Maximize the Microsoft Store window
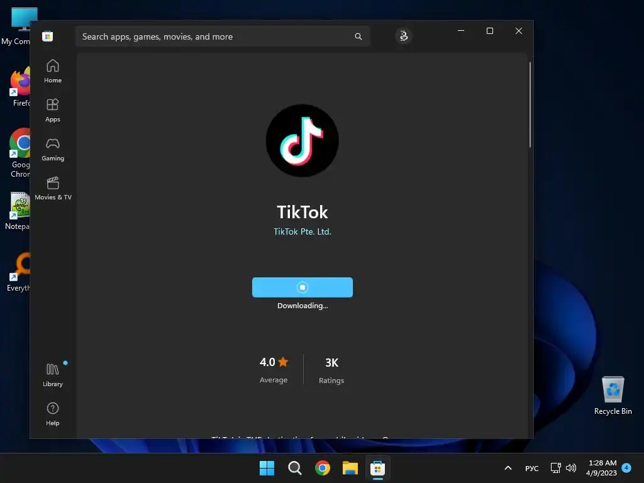644x483 pixels. point(489,31)
